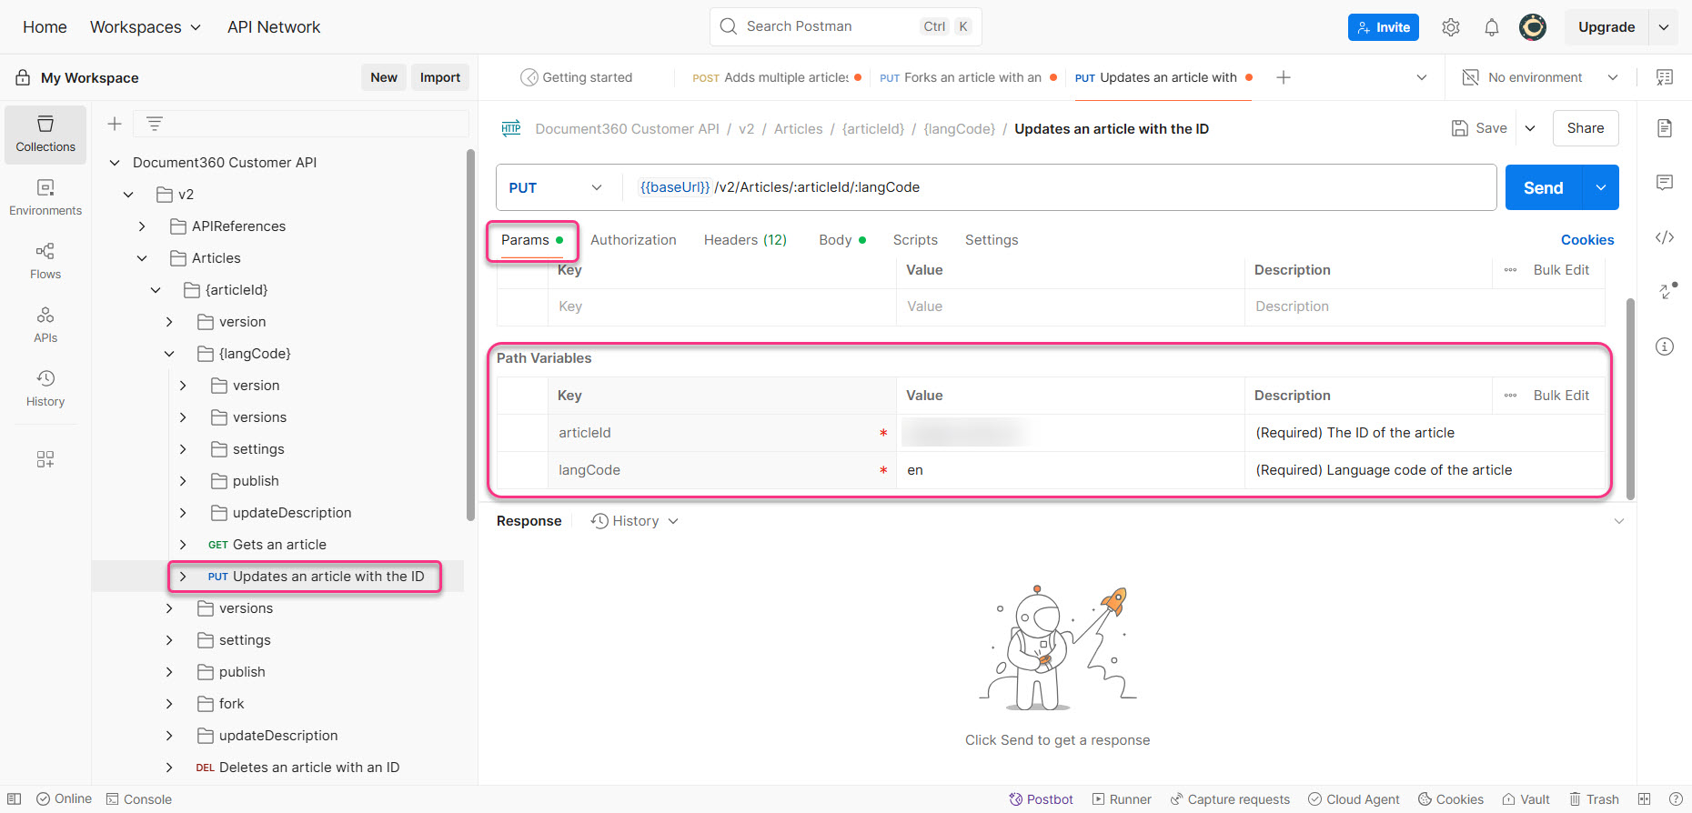The height and width of the screenshot is (813, 1692).
Task: Switch to the Authorization tab
Action: coord(633,240)
